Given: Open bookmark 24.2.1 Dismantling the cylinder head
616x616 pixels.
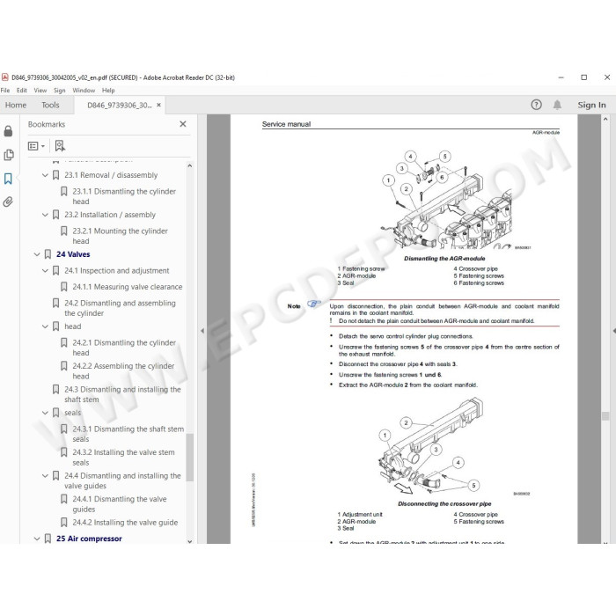Looking at the screenshot, I should (x=124, y=348).
